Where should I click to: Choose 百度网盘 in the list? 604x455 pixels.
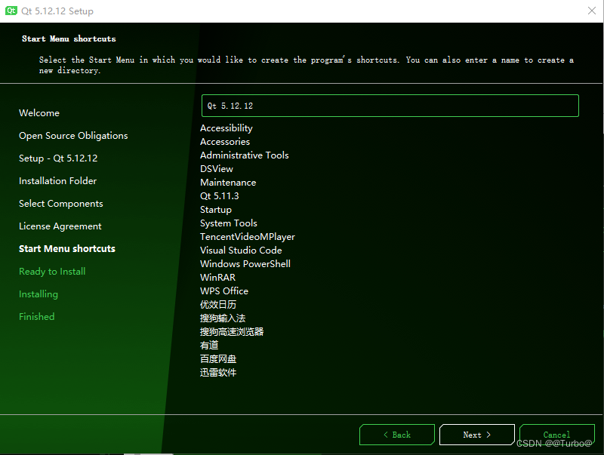(218, 359)
